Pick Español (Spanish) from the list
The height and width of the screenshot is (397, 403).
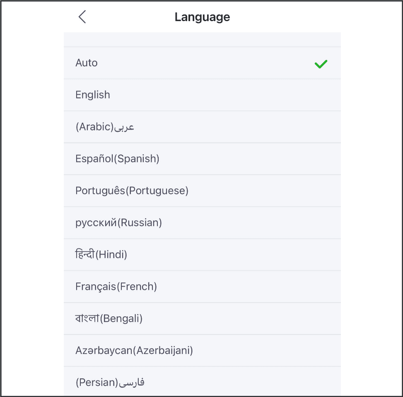click(202, 159)
